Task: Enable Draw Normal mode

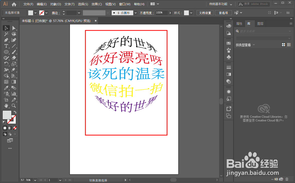Action: 5,134
